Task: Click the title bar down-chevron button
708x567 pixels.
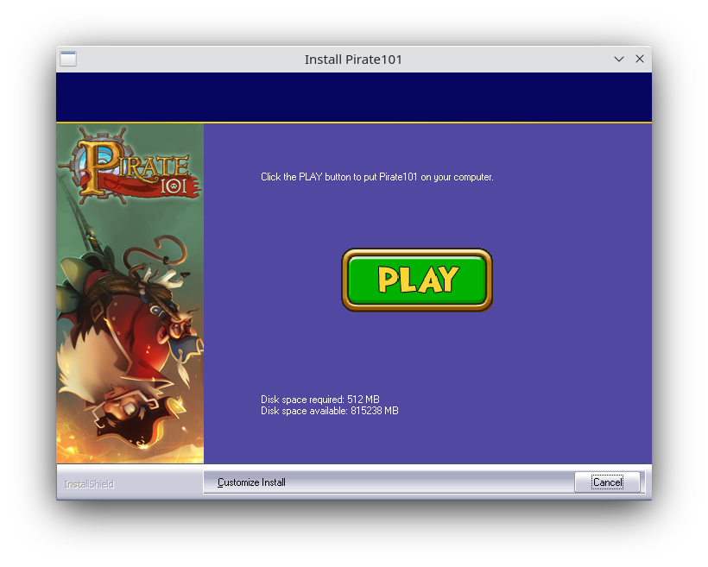Action: [x=619, y=60]
